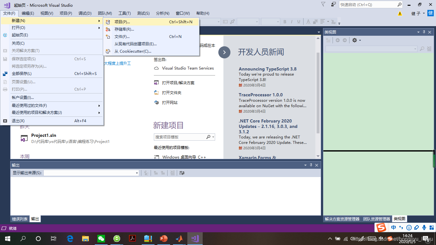Viewport: 436px width, 245px height.
Task: Click the toolbar overflow options arrow
Action: (339, 23)
